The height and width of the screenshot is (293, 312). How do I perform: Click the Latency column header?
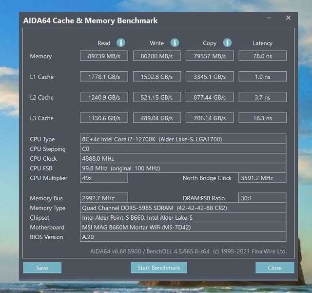[x=262, y=43]
